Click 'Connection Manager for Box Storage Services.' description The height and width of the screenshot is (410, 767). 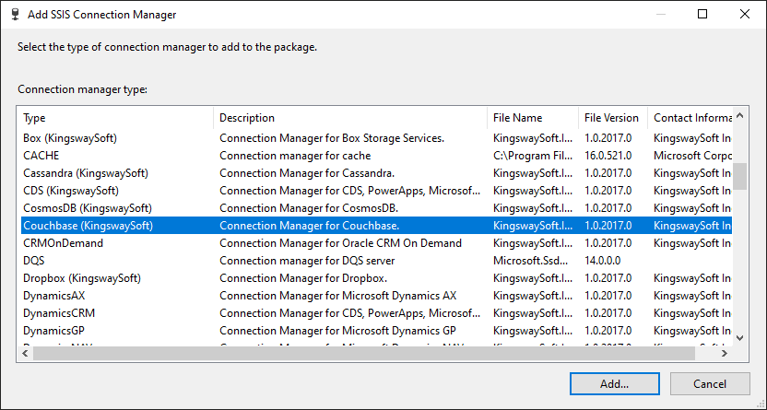point(332,138)
